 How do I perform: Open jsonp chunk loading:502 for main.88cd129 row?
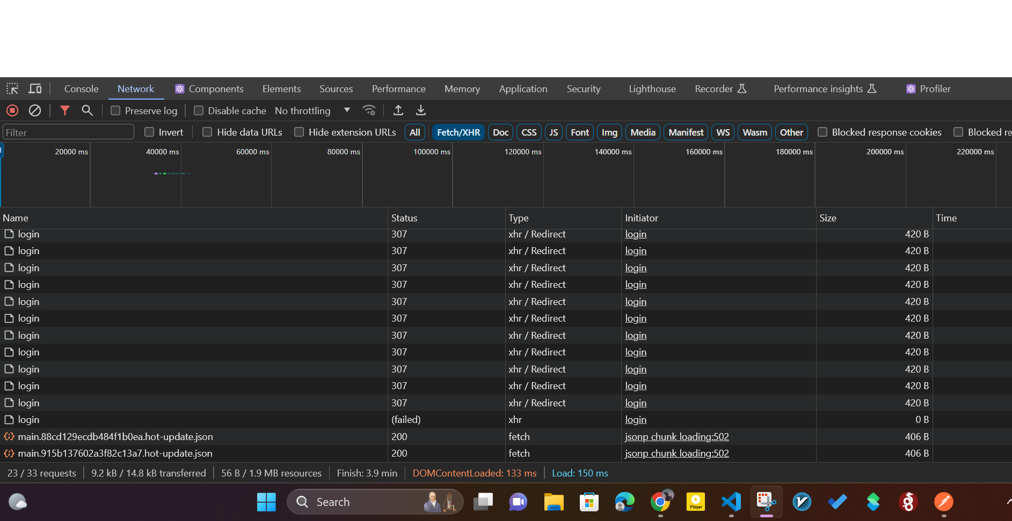click(x=677, y=437)
